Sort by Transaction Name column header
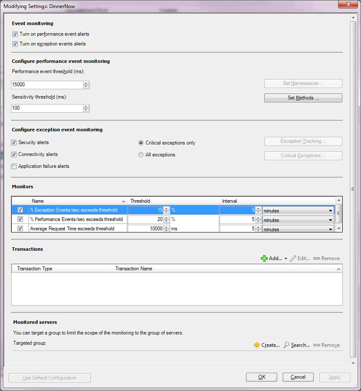 tap(227, 269)
